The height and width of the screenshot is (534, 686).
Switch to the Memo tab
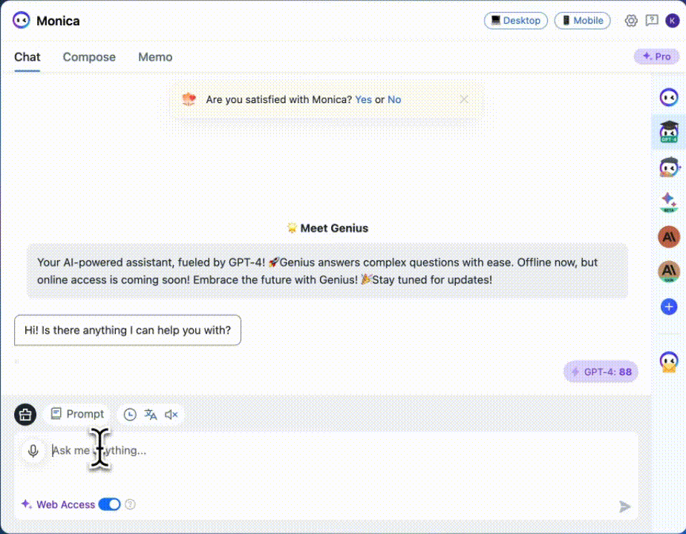click(x=155, y=57)
